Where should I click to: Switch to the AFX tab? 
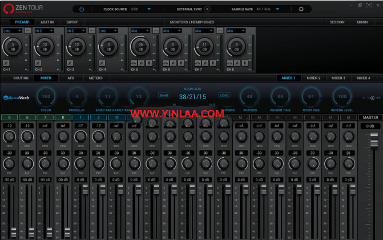71,78
